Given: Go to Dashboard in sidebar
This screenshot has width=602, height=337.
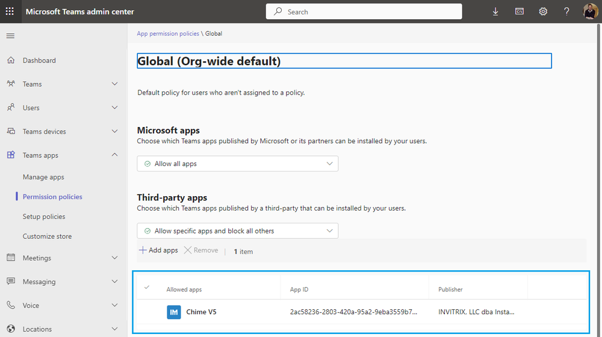Looking at the screenshot, I should coord(39,60).
